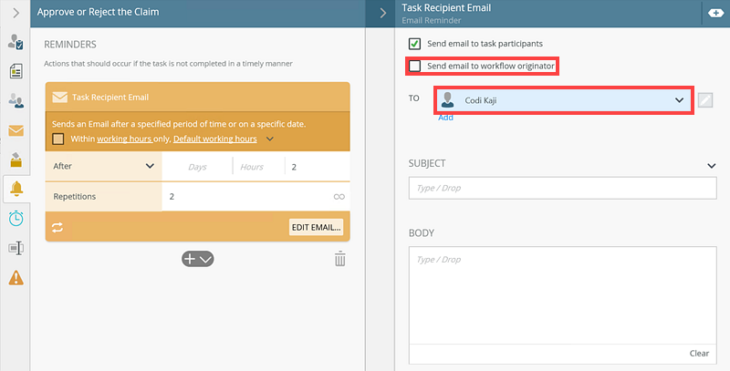
Task: Click the envelope icon on reminder card
Action: (59, 98)
